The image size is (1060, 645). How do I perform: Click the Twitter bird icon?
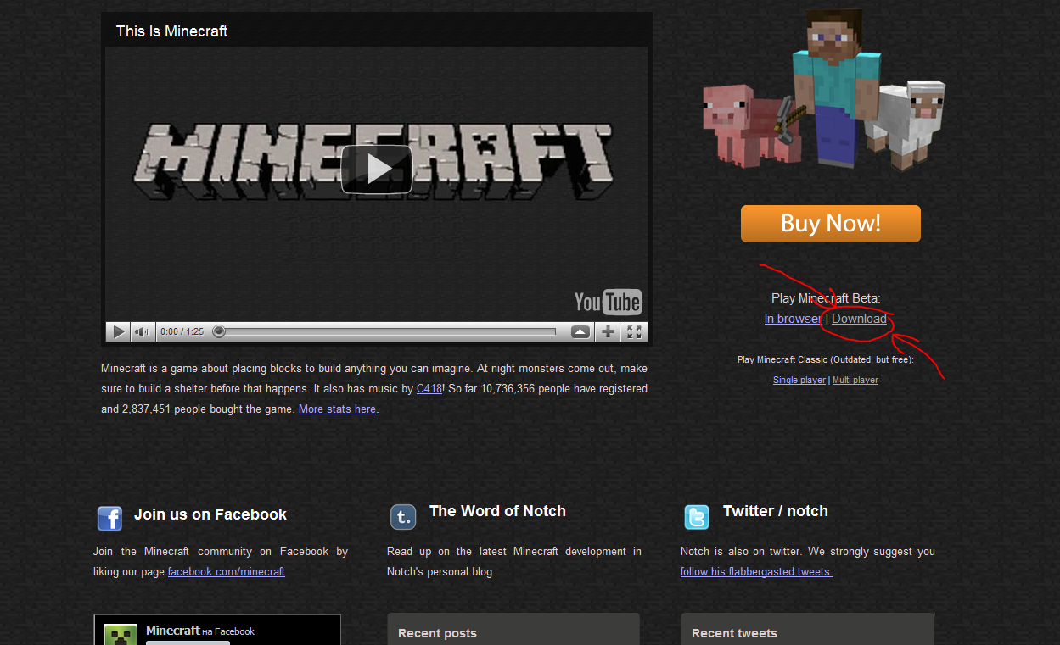pos(697,517)
